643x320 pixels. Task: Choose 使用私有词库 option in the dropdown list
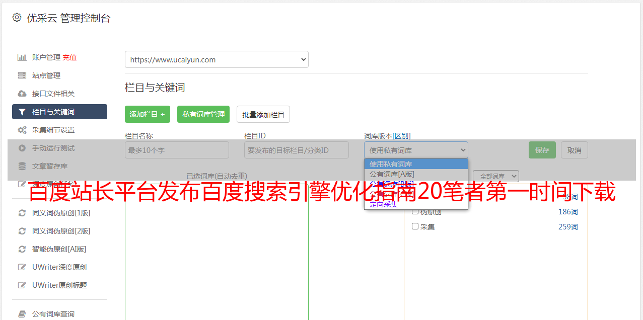point(416,164)
